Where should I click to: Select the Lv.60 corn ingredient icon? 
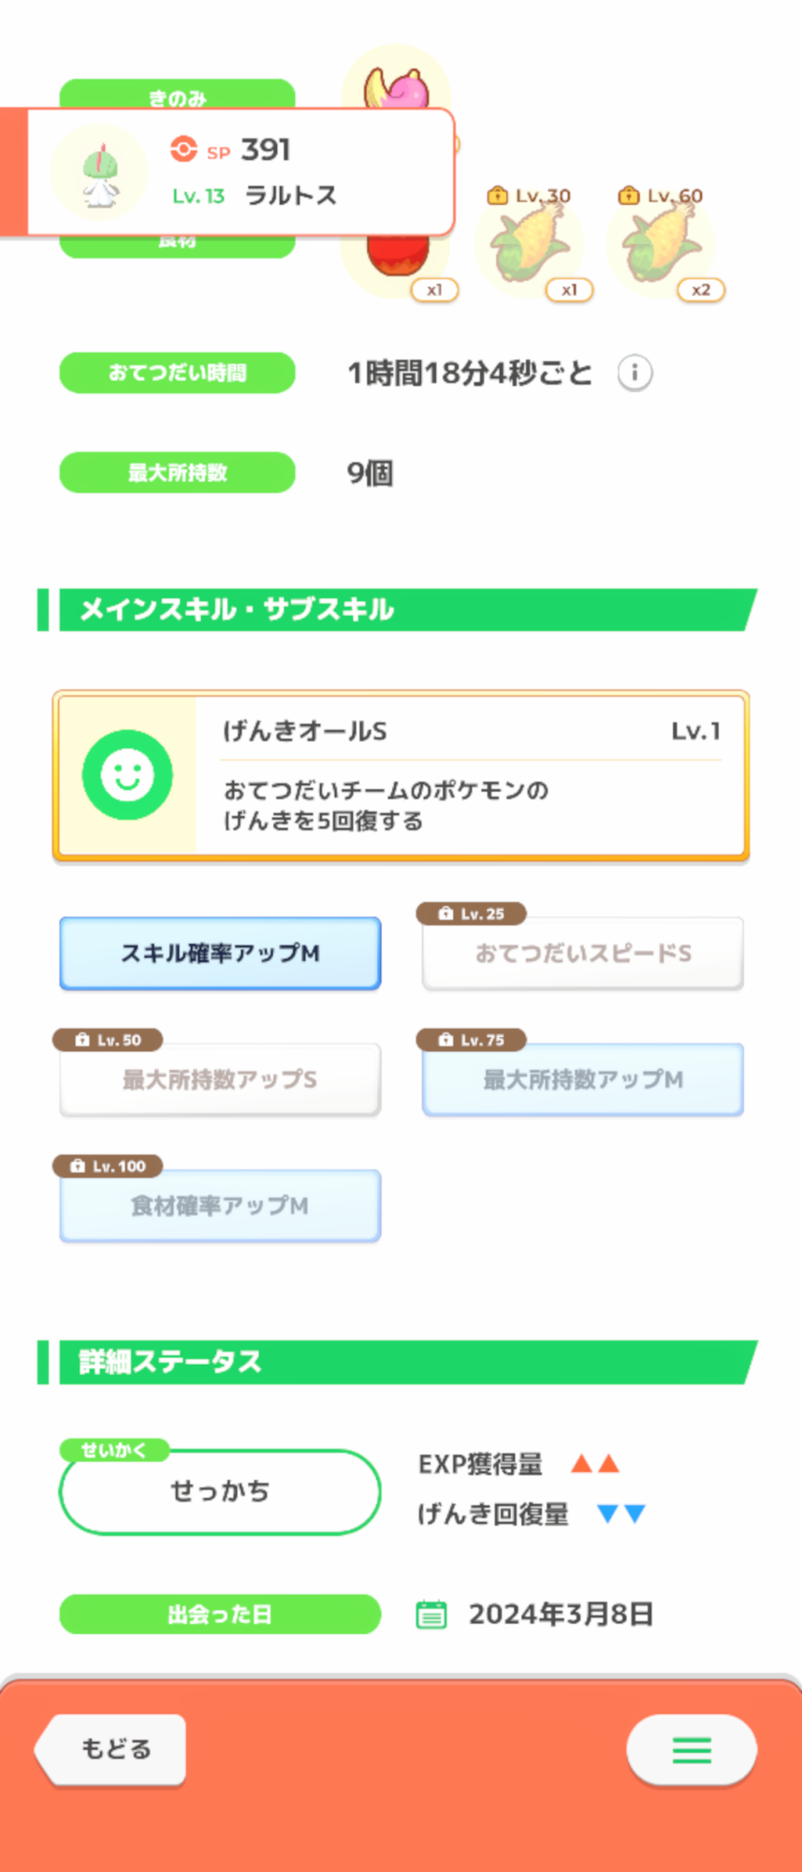661,245
